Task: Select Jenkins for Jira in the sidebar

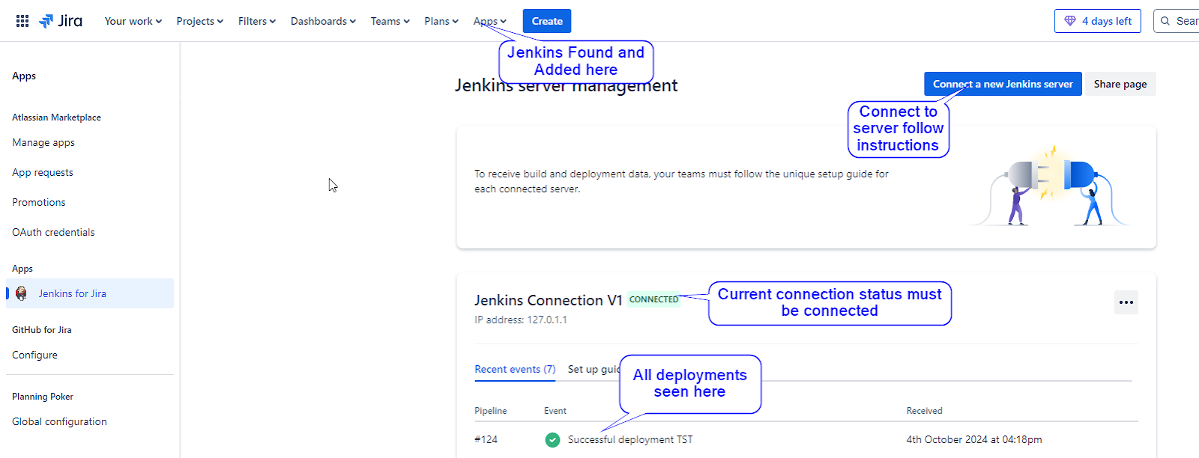Action: 90,293
